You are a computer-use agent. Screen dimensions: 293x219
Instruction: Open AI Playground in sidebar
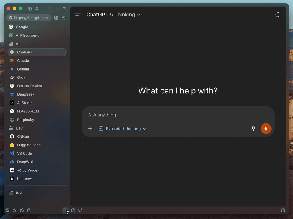point(37,35)
